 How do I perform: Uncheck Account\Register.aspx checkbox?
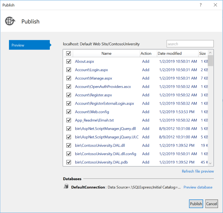tap(68, 95)
